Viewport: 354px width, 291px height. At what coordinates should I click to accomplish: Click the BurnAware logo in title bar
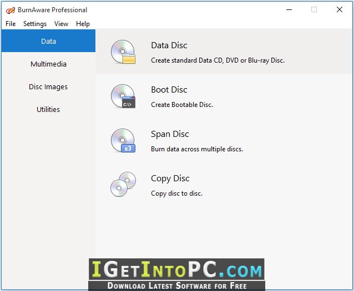coord(11,10)
